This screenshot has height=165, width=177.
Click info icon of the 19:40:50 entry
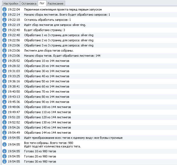pos(4,92)
